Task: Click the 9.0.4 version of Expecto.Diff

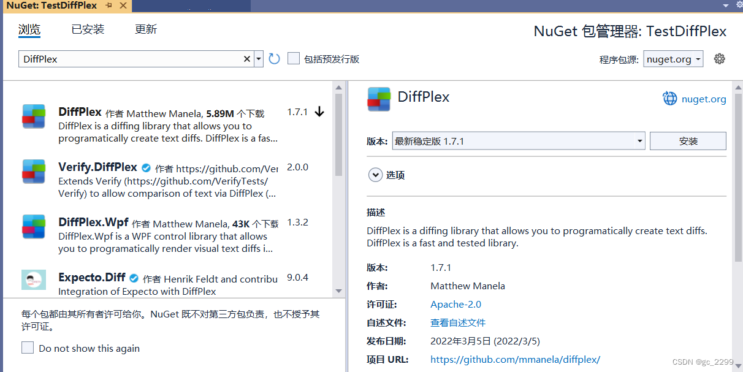Action: tap(297, 278)
